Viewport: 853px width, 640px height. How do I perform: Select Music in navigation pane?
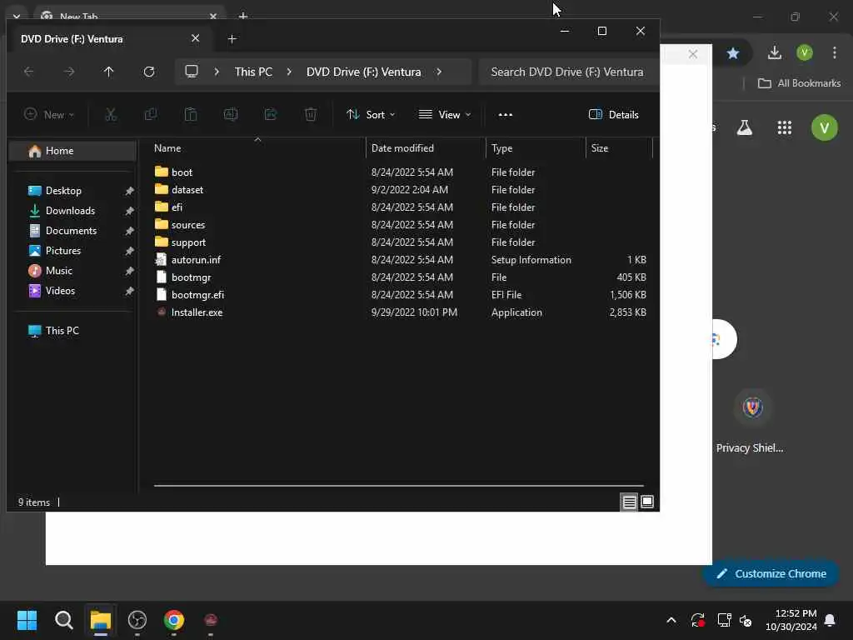pyautogui.click(x=73, y=271)
